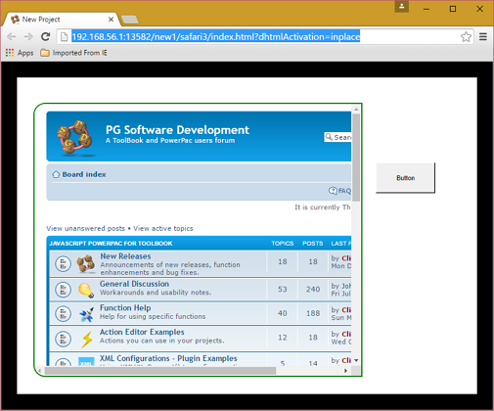Image resolution: width=494 pixels, height=411 pixels.
Task: Open the Chrome hamburger menu
Action: [483, 36]
